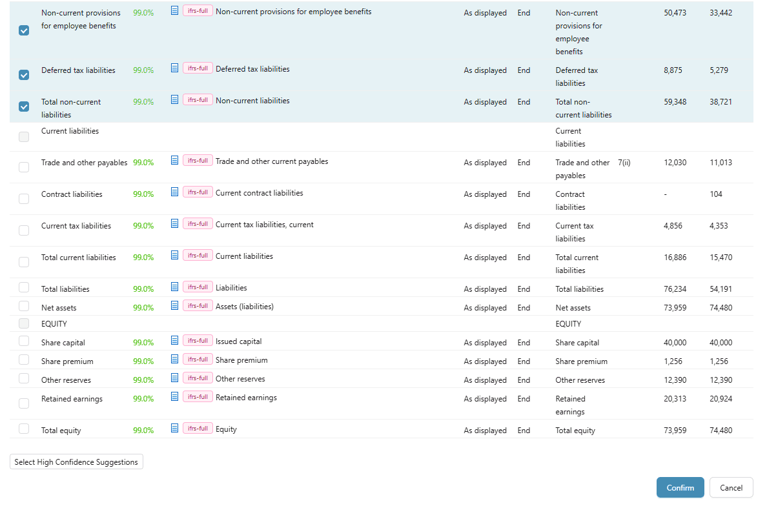Click ifrs-full tag beside Liabilities concept
The height and width of the screenshot is (508, 767).
(198, 287)
